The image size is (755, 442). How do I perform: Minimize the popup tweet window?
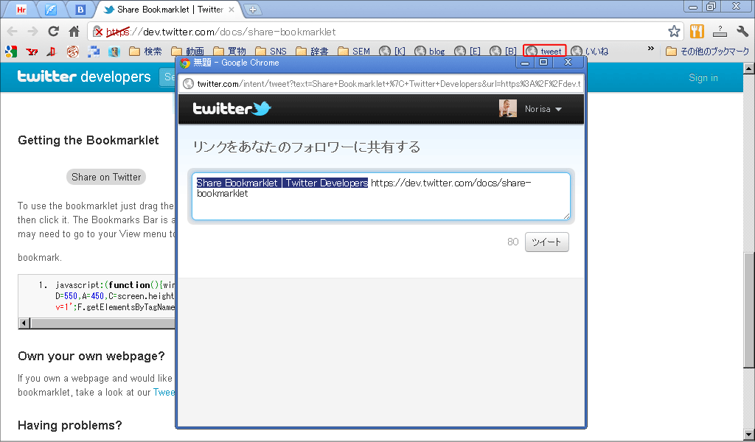click(525, 63)
